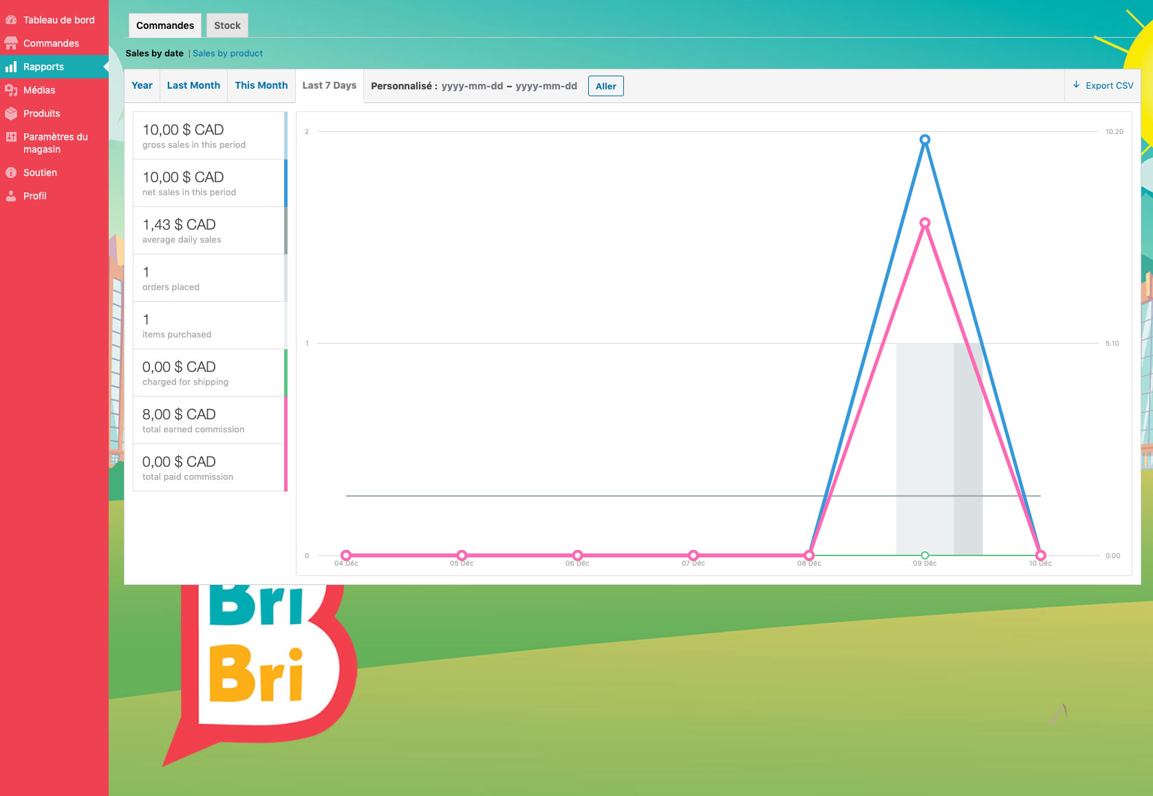Highlight total earned commission legend entry
The width and height of the screenshot is (1153, 796).
click(210, 420)
